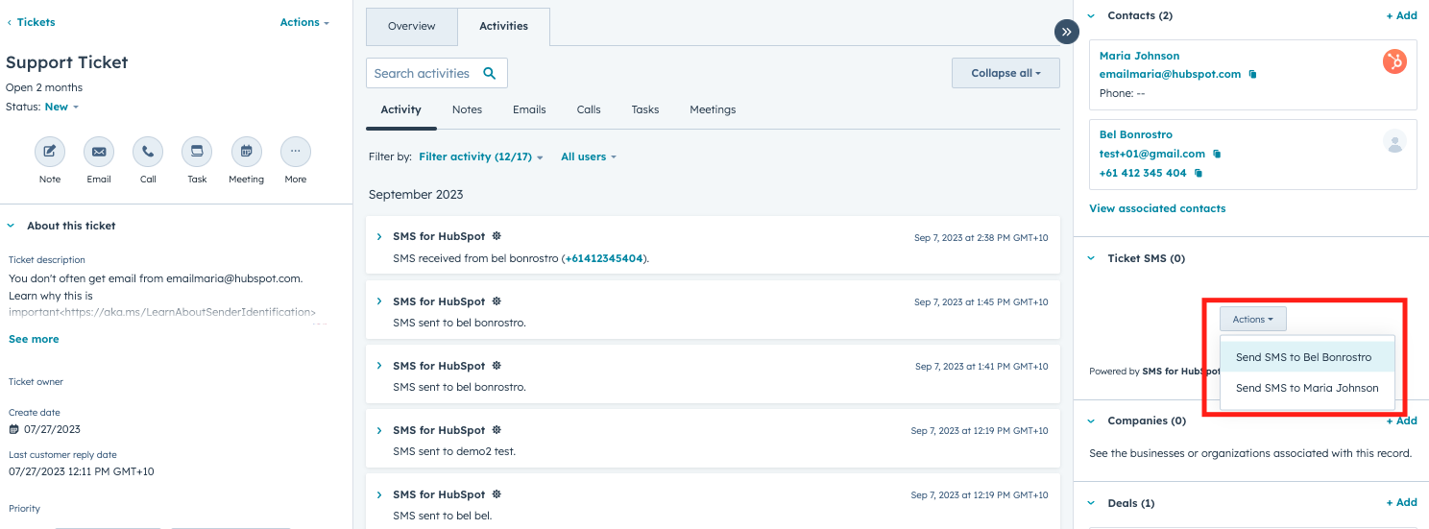Create a task using the Task icon

[197, 152]
